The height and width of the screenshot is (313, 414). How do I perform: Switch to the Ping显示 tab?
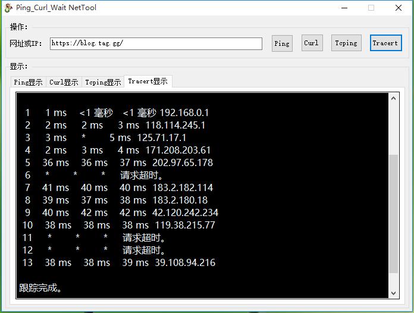[28, 82]
